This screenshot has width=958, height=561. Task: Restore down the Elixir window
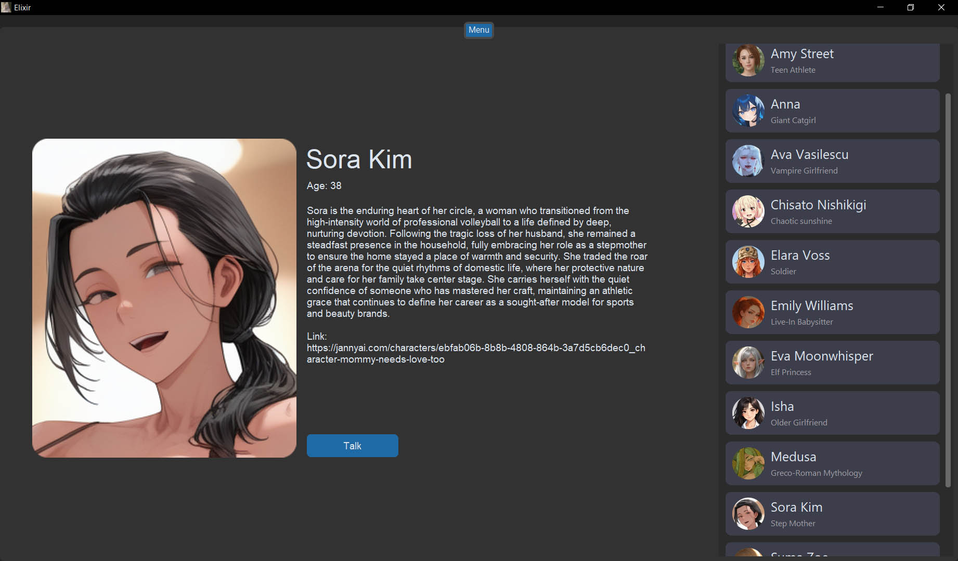point(910,7)
